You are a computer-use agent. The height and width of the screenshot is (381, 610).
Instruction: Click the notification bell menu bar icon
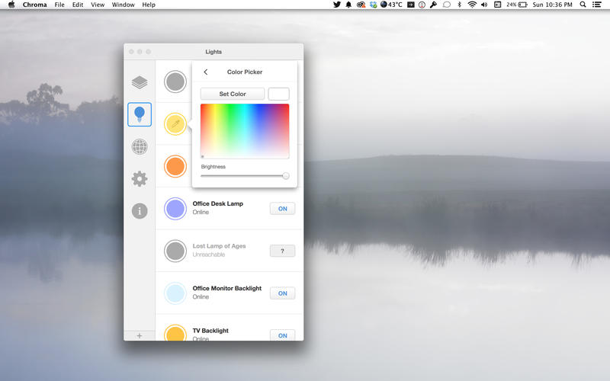point(348,5)
